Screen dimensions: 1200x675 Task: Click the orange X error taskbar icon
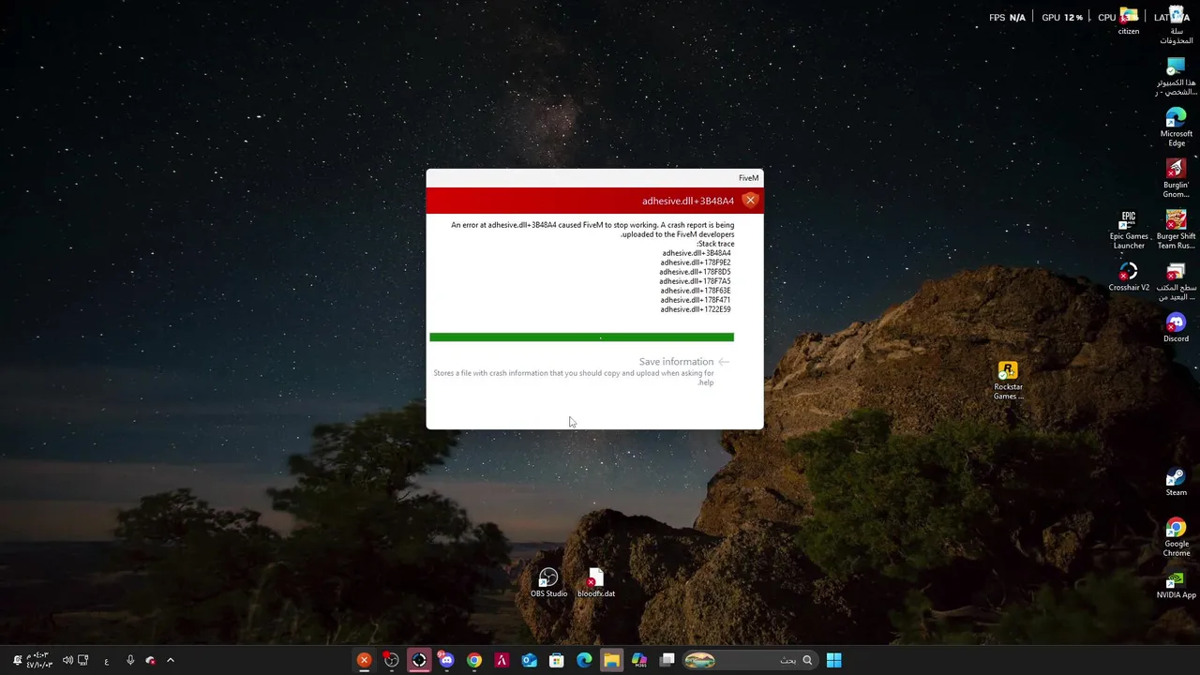(x=364, y=660)
